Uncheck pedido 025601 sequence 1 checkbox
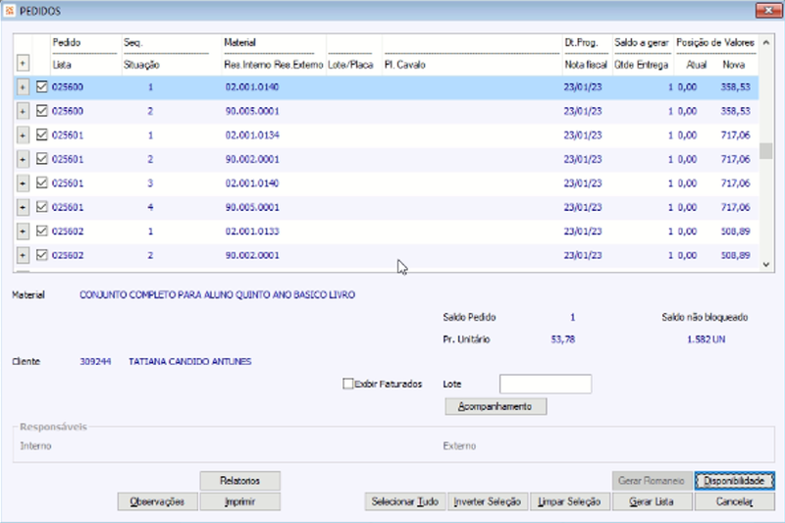The height and width of the screenshot is (523, 785). pyautogui.click(x=41, y=134)
